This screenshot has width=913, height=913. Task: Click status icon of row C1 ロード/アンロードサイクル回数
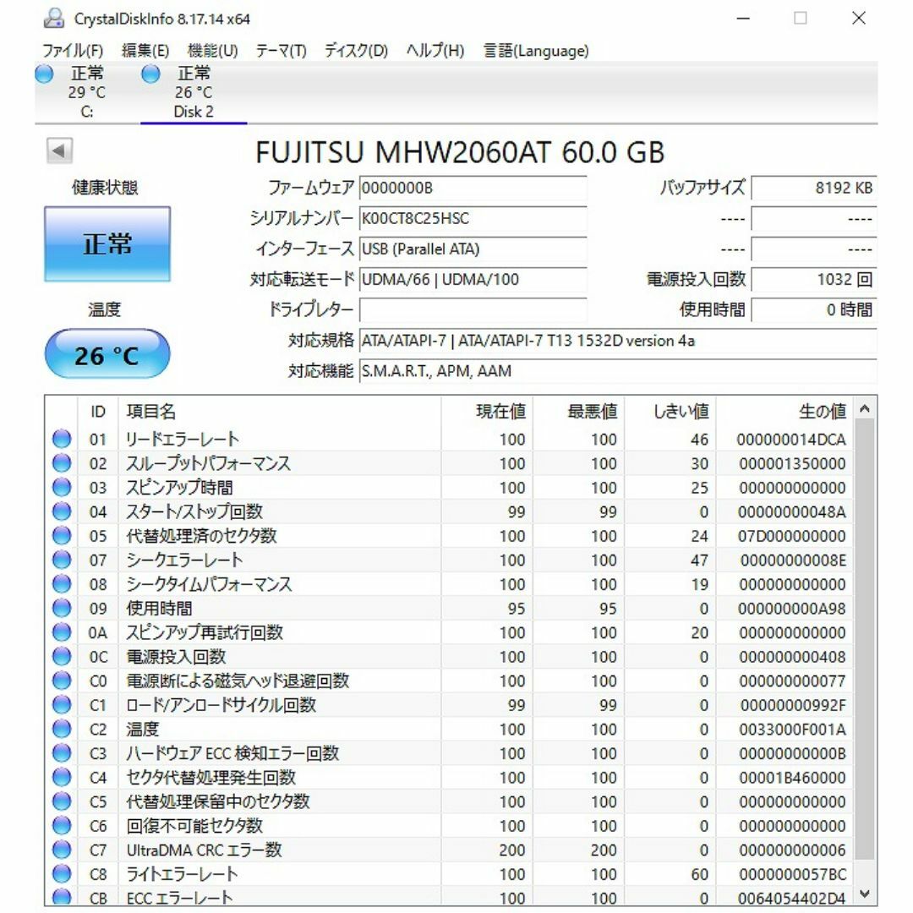(62, 704)
